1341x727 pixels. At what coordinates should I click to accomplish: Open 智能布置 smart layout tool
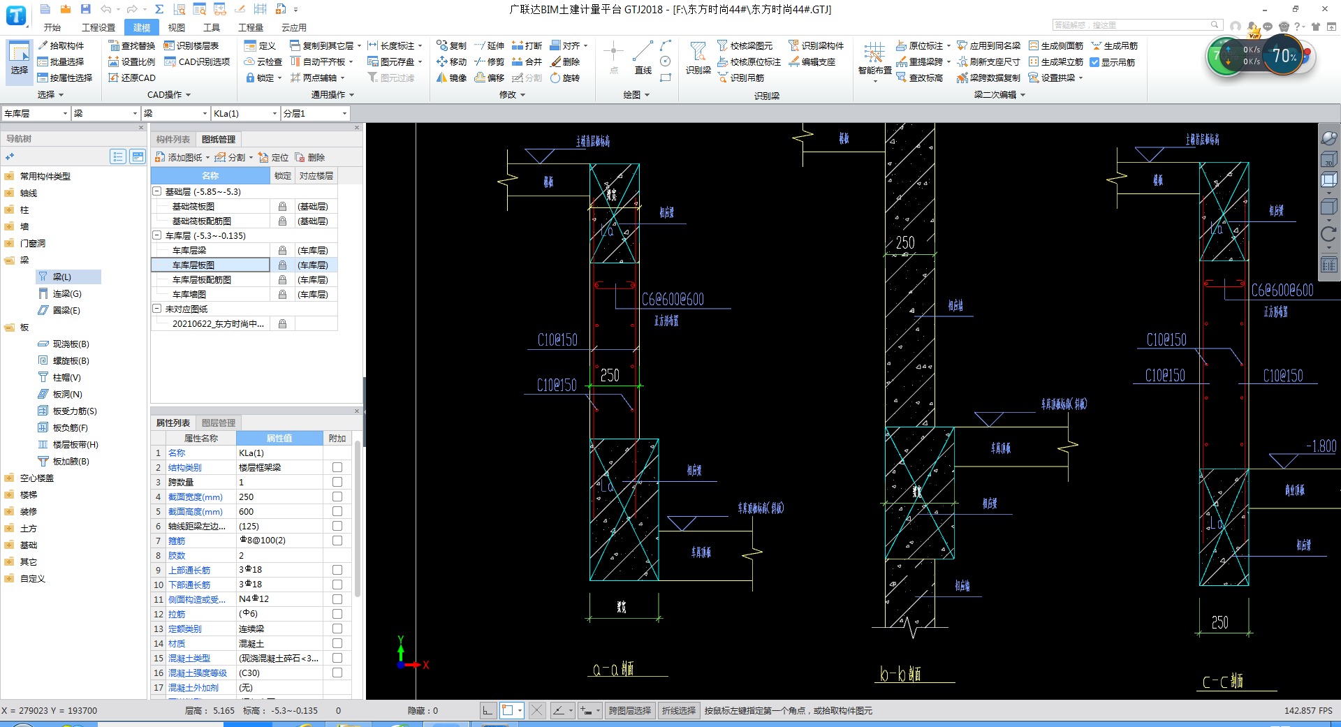click(874, 61)
